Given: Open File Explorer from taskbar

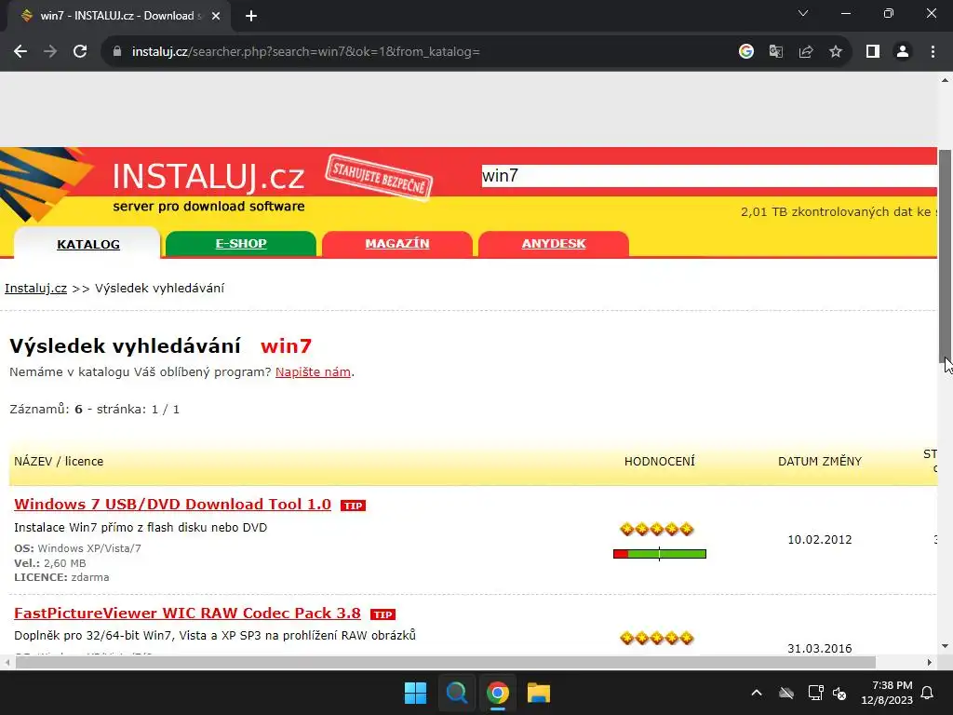Looking at the screenshot, I should [539, 693].
